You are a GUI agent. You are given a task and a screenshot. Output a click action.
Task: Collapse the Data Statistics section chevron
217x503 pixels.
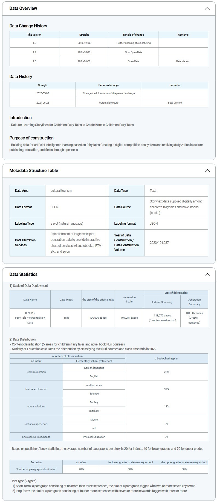pos(207,274)
